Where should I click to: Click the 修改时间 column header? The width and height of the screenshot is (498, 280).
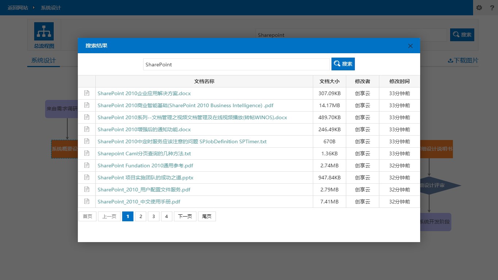click(x=400, y=81)
